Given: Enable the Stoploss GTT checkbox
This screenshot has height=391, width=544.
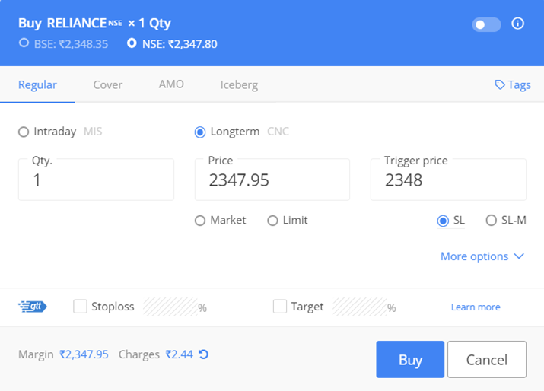Looking at the screenshot, I should click(x=80, y=307).
